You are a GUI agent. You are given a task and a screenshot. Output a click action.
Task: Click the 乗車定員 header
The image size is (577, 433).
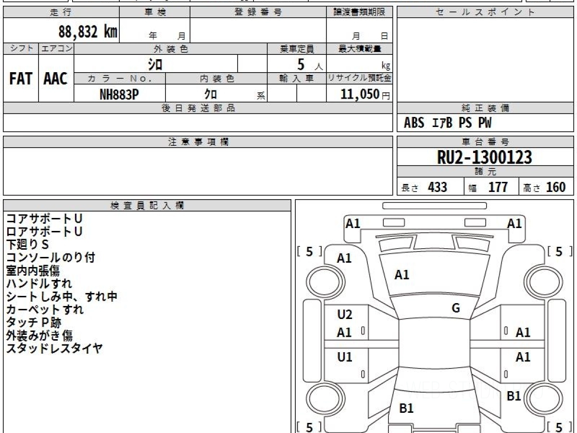(x=297, y=49)
